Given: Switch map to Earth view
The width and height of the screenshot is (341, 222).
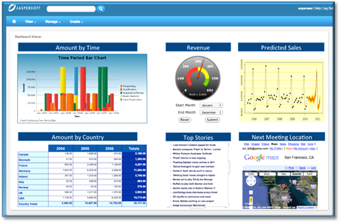Looking at the screenshot, I should pyautogui.click(x=310, y=174).
